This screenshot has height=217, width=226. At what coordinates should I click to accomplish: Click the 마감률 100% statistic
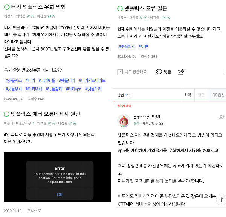160,18
